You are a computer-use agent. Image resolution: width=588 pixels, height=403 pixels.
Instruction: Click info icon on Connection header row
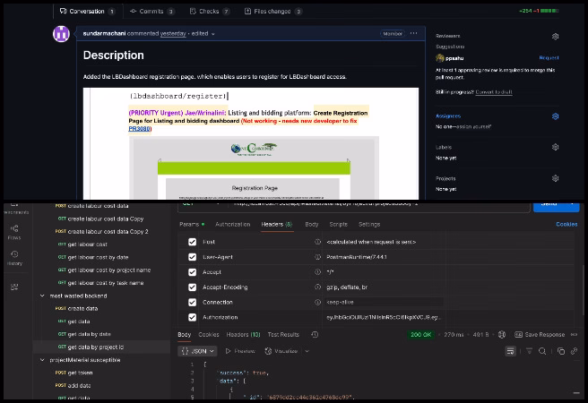(x=317, y=302)
